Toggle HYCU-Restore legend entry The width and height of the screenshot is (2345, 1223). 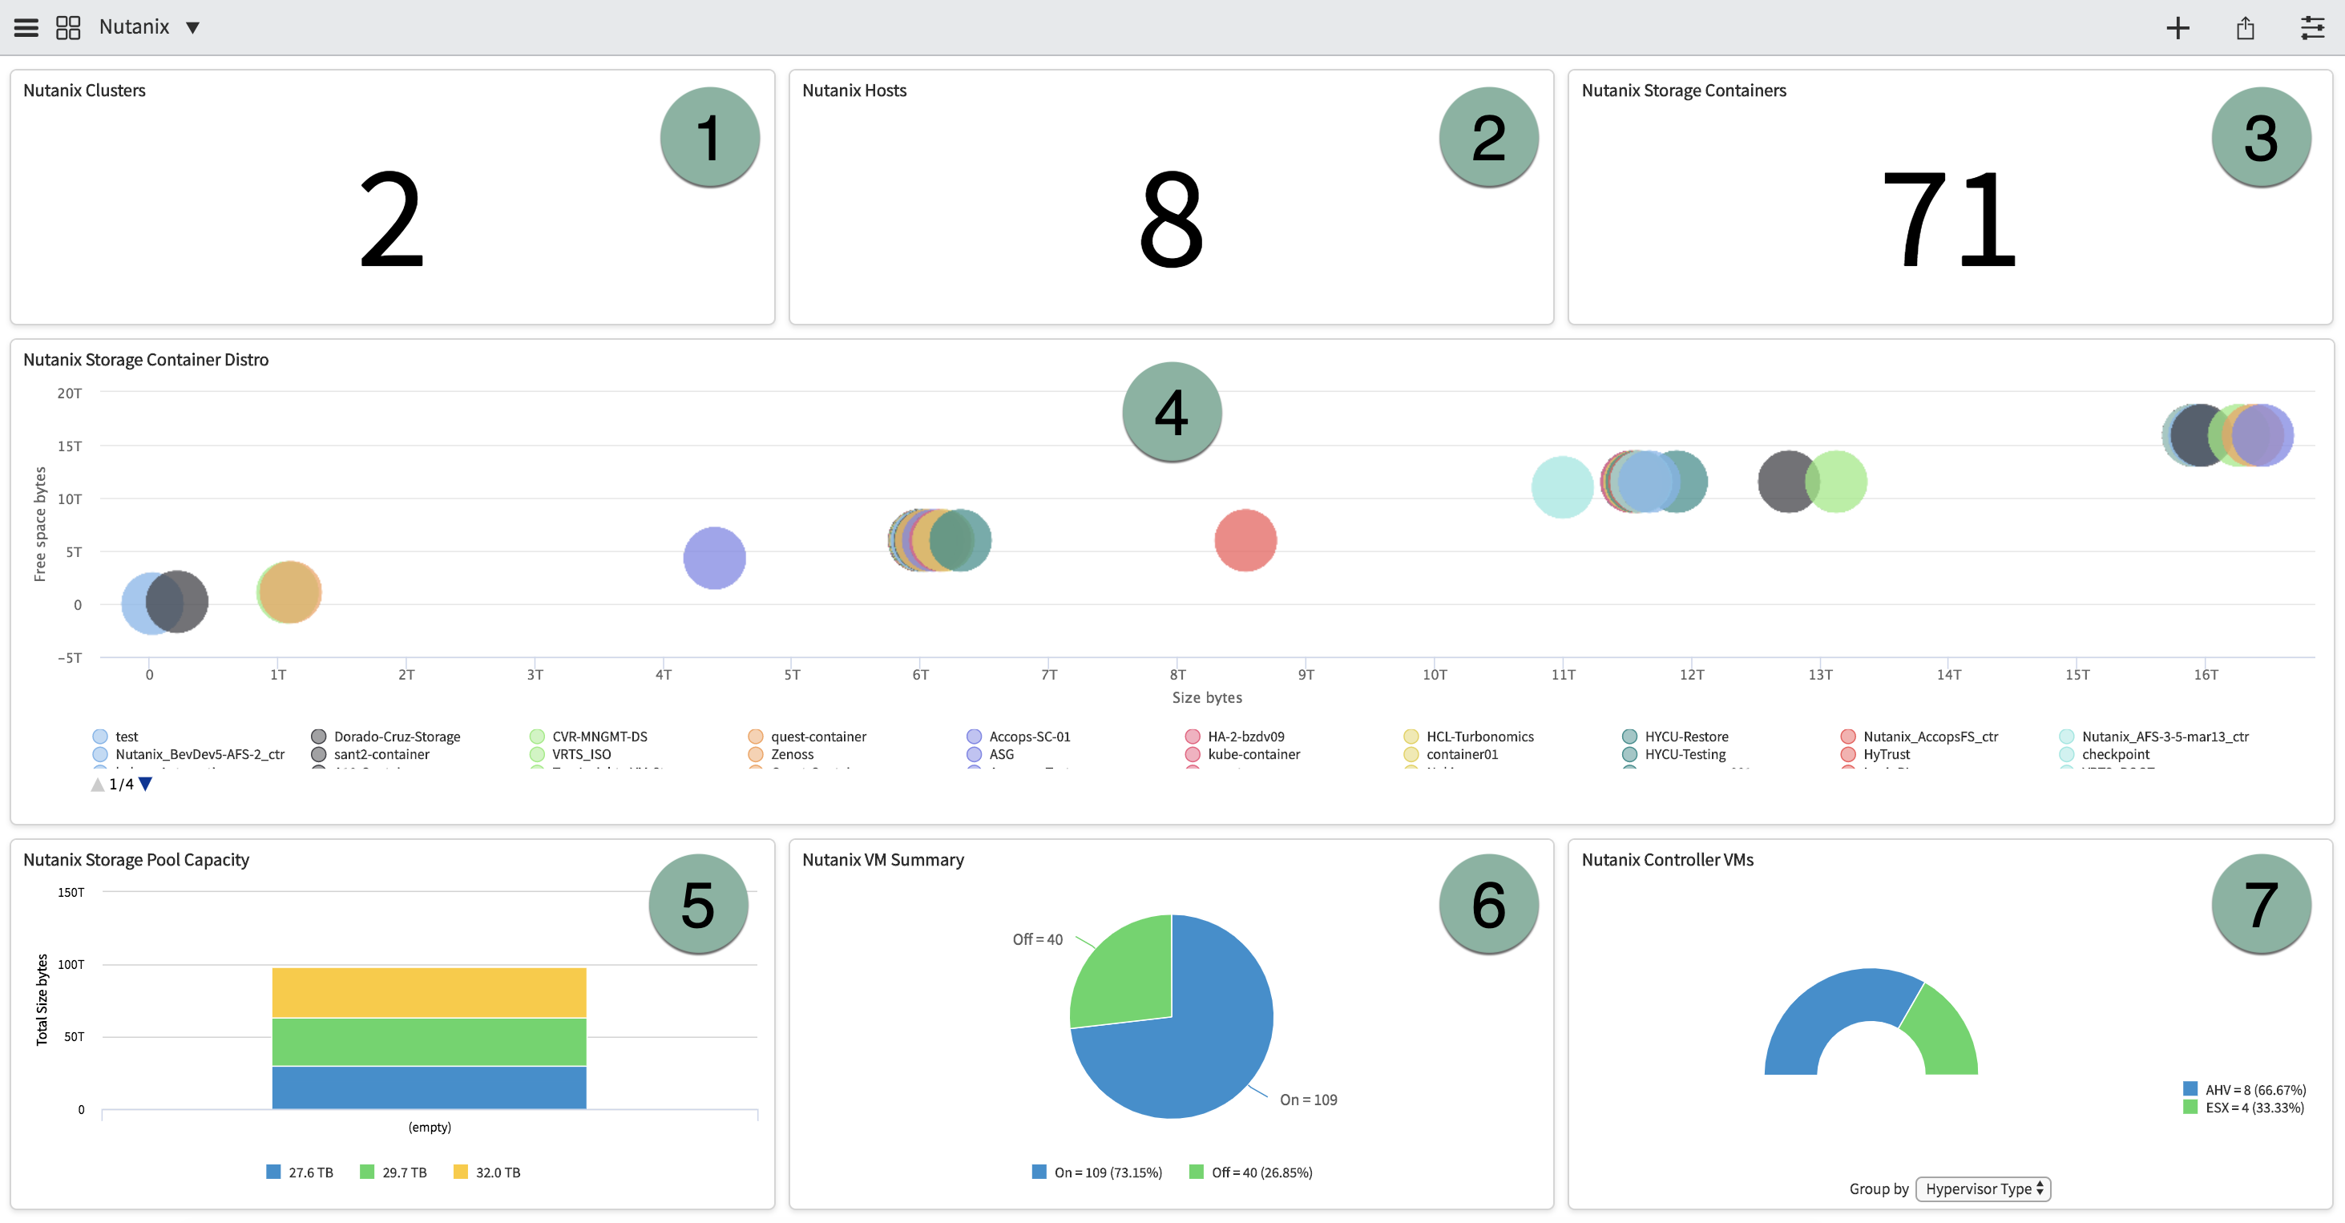pyautogui.click(x=1676, y=737)
